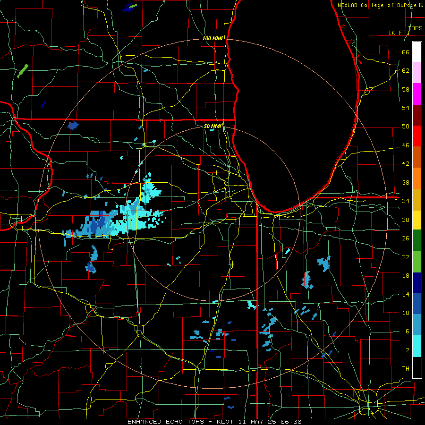The image size is (425, 425).
Task: Click the light blue 6 kft swatch
Action: click(417, 325)
